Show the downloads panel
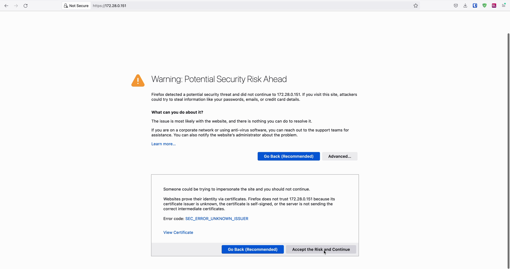Image resolution: width=510 pixels, height=269 pixels. [x=465, y=6]
